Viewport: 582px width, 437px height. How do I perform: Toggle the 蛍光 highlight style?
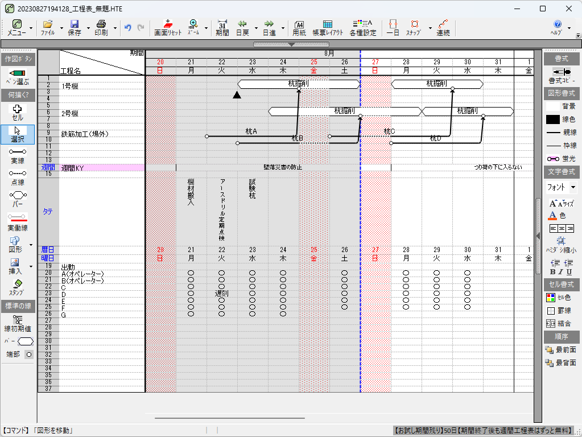[x=561, y=159]
